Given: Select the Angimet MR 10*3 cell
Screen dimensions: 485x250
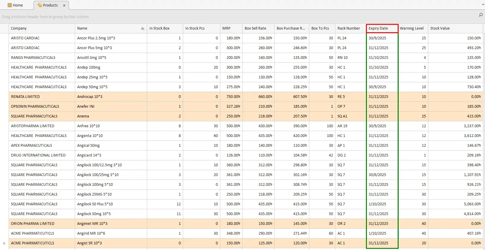Looking at the screenshot, I should tap(111, 224).
